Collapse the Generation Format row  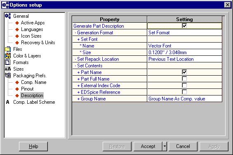[x=75, y=33]
